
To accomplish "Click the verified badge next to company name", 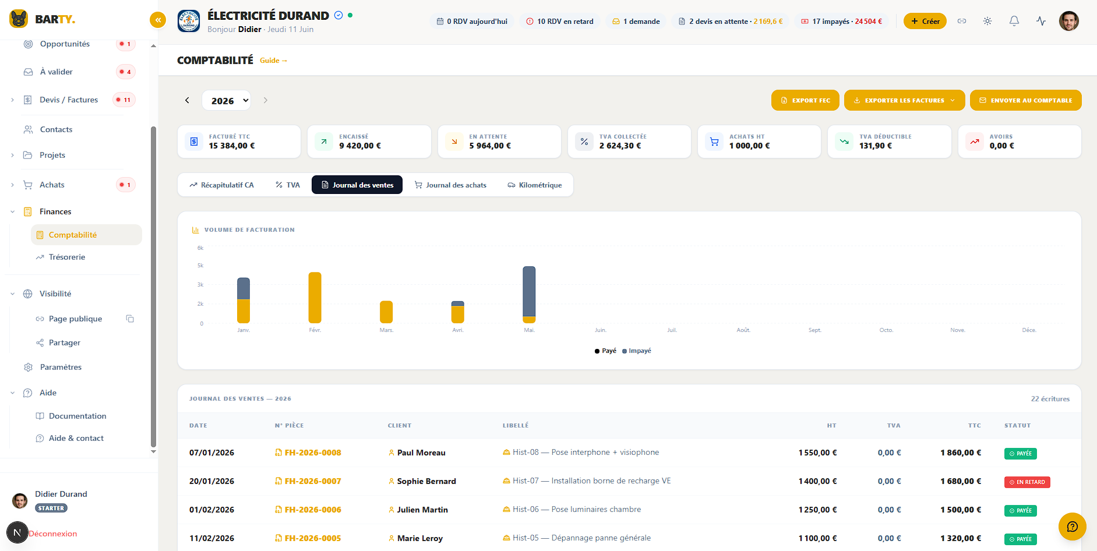I will pyautogui.click(x=338, y=15).
